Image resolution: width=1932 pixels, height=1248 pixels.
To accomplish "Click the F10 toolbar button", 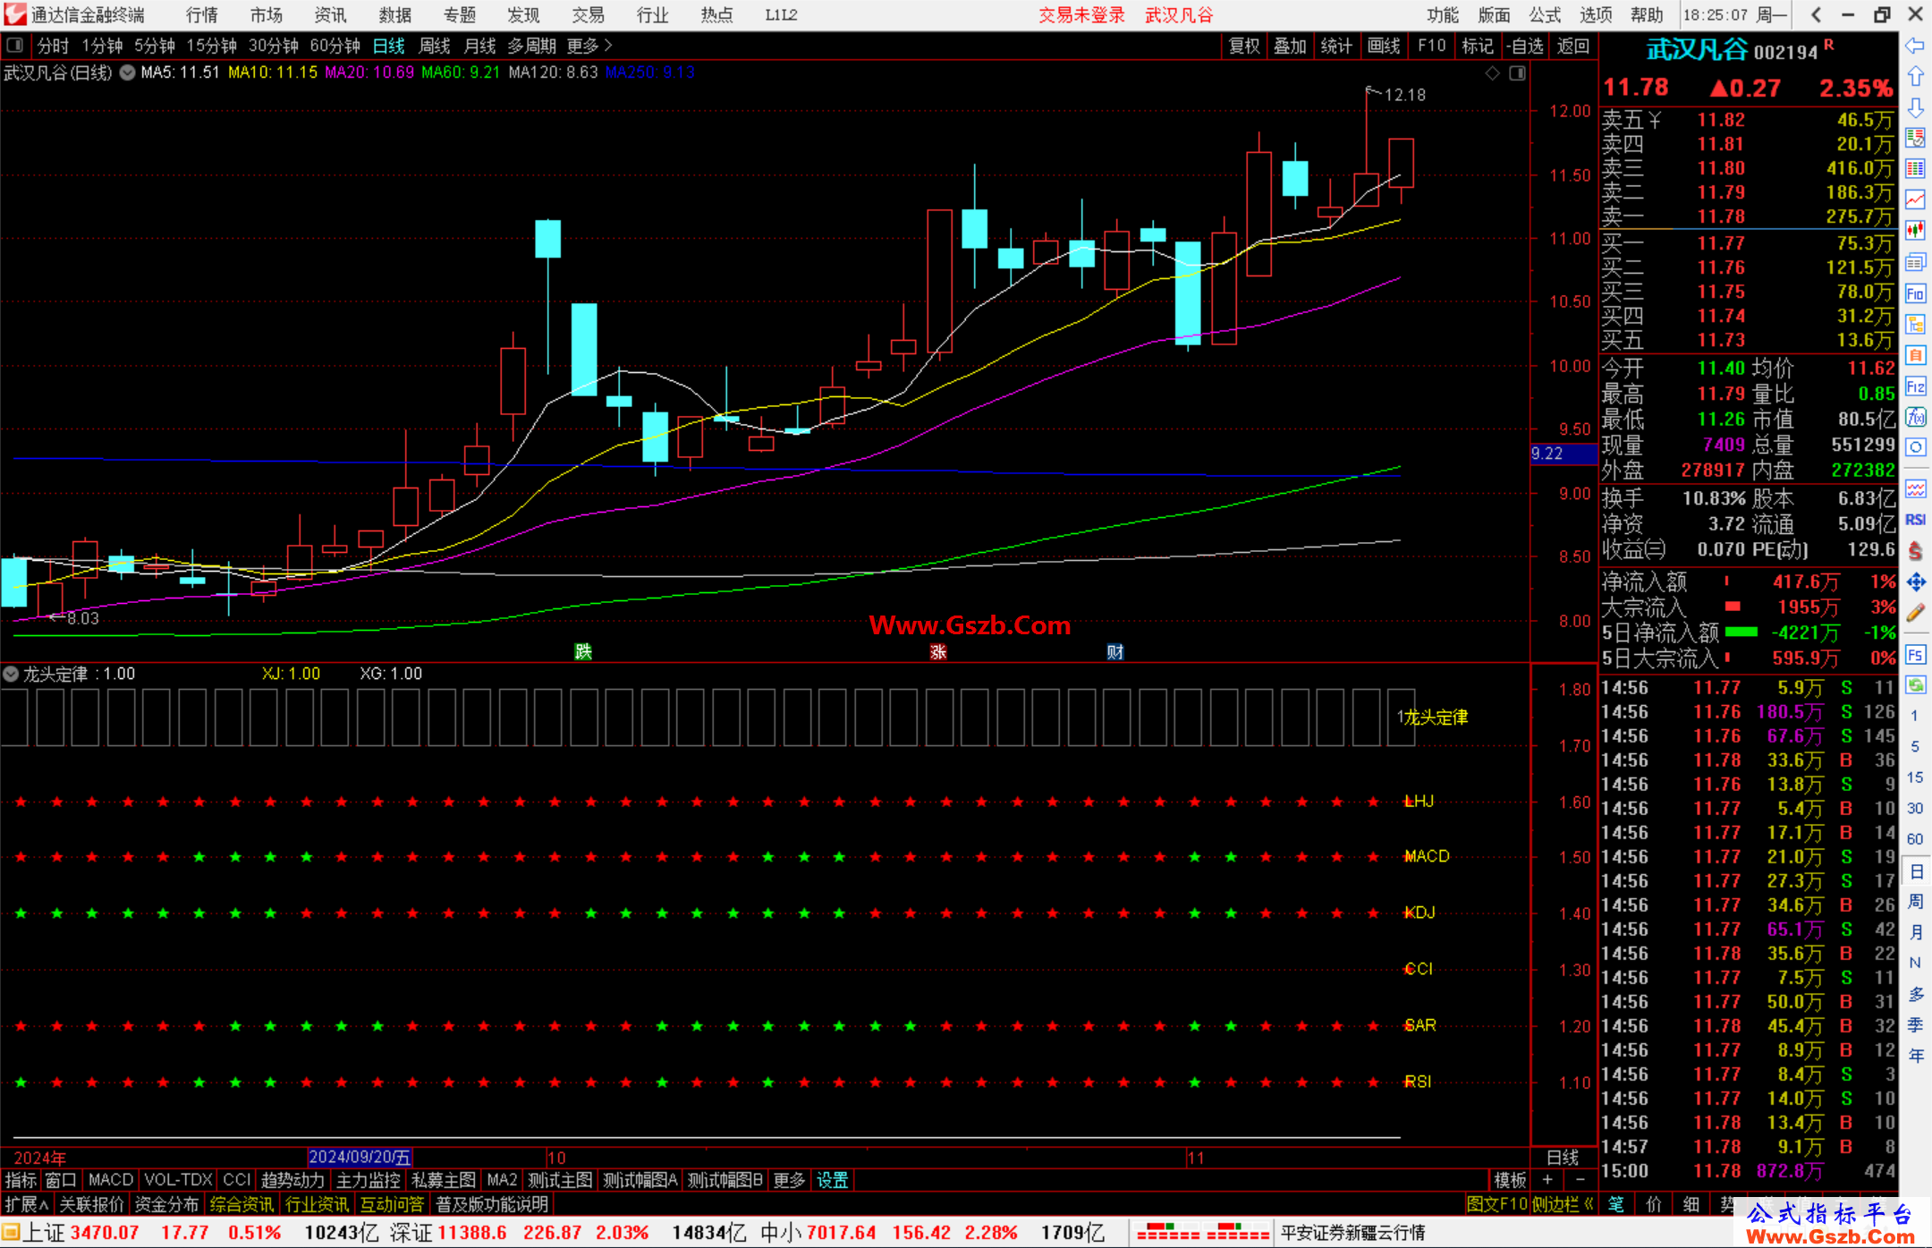I will 1431,46.
